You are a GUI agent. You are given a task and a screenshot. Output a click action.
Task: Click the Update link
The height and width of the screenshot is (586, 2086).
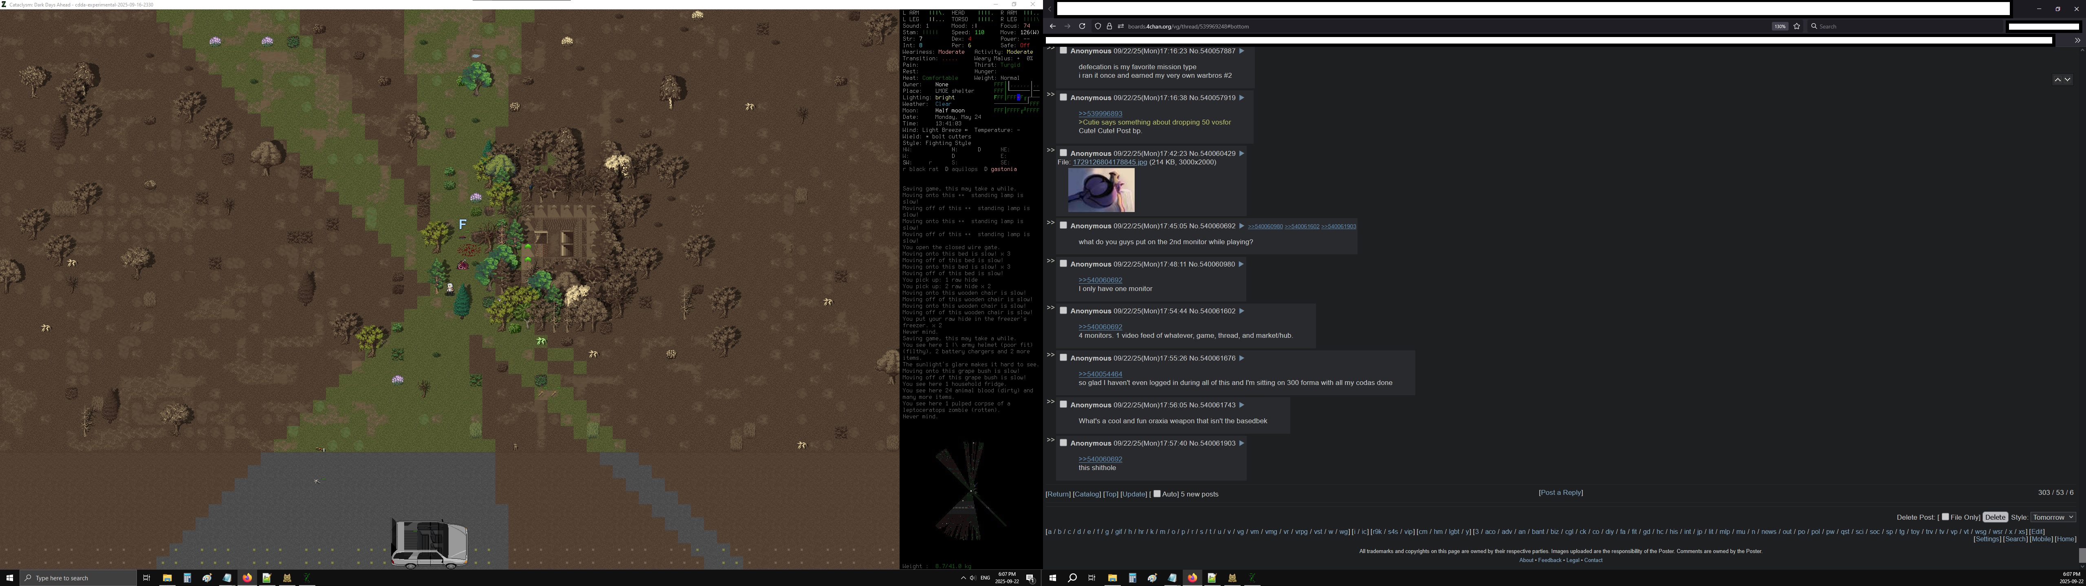pyautogui.click(x=1134, y=494)
